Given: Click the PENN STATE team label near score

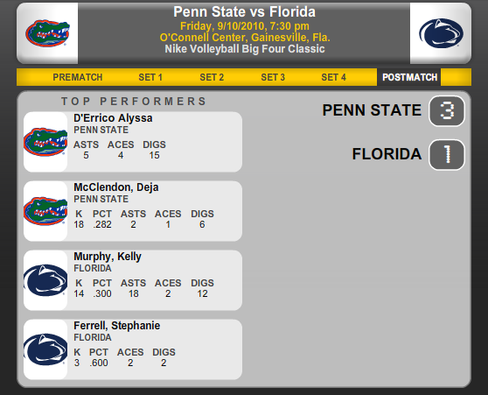Looking at the screenshot, I should pos(372,110).
